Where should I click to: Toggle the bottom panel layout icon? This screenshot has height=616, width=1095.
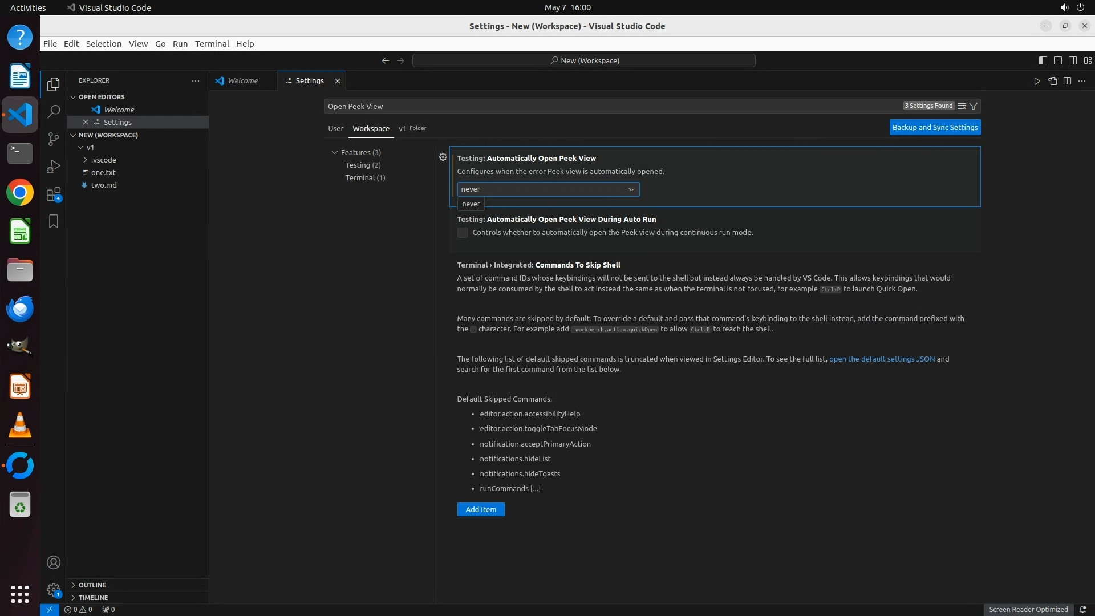pos(1057,60)
